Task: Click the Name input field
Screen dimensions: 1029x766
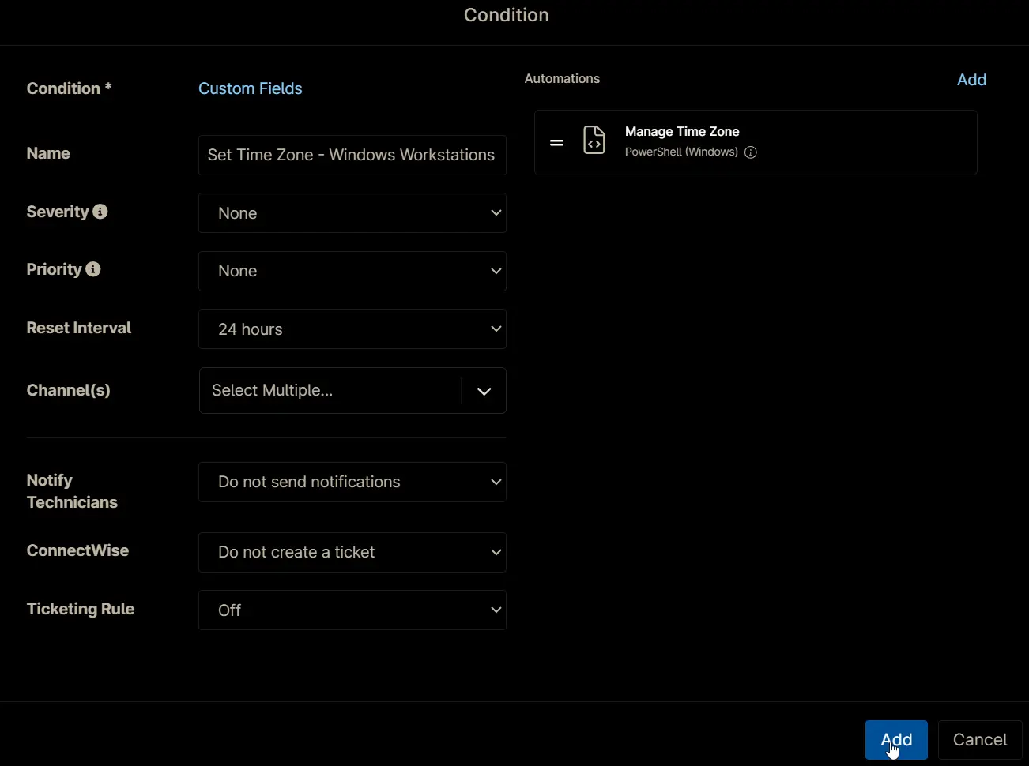Action: pos(352,155)
